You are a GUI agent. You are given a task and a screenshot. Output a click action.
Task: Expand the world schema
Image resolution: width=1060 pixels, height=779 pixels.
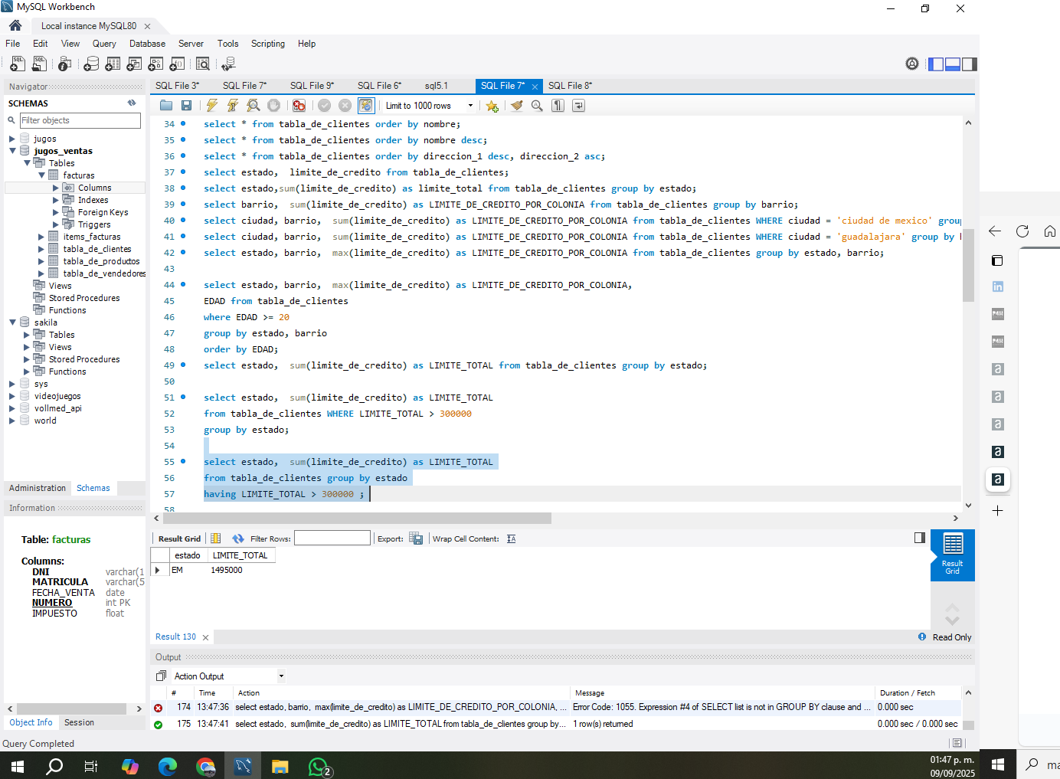pyautogui.click(x=12, y=421)
